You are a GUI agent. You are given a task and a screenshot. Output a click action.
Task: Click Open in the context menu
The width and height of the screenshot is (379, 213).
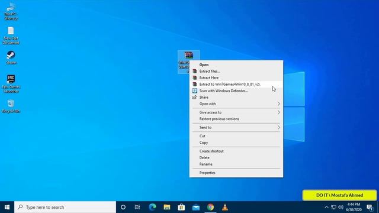(236, 64)
